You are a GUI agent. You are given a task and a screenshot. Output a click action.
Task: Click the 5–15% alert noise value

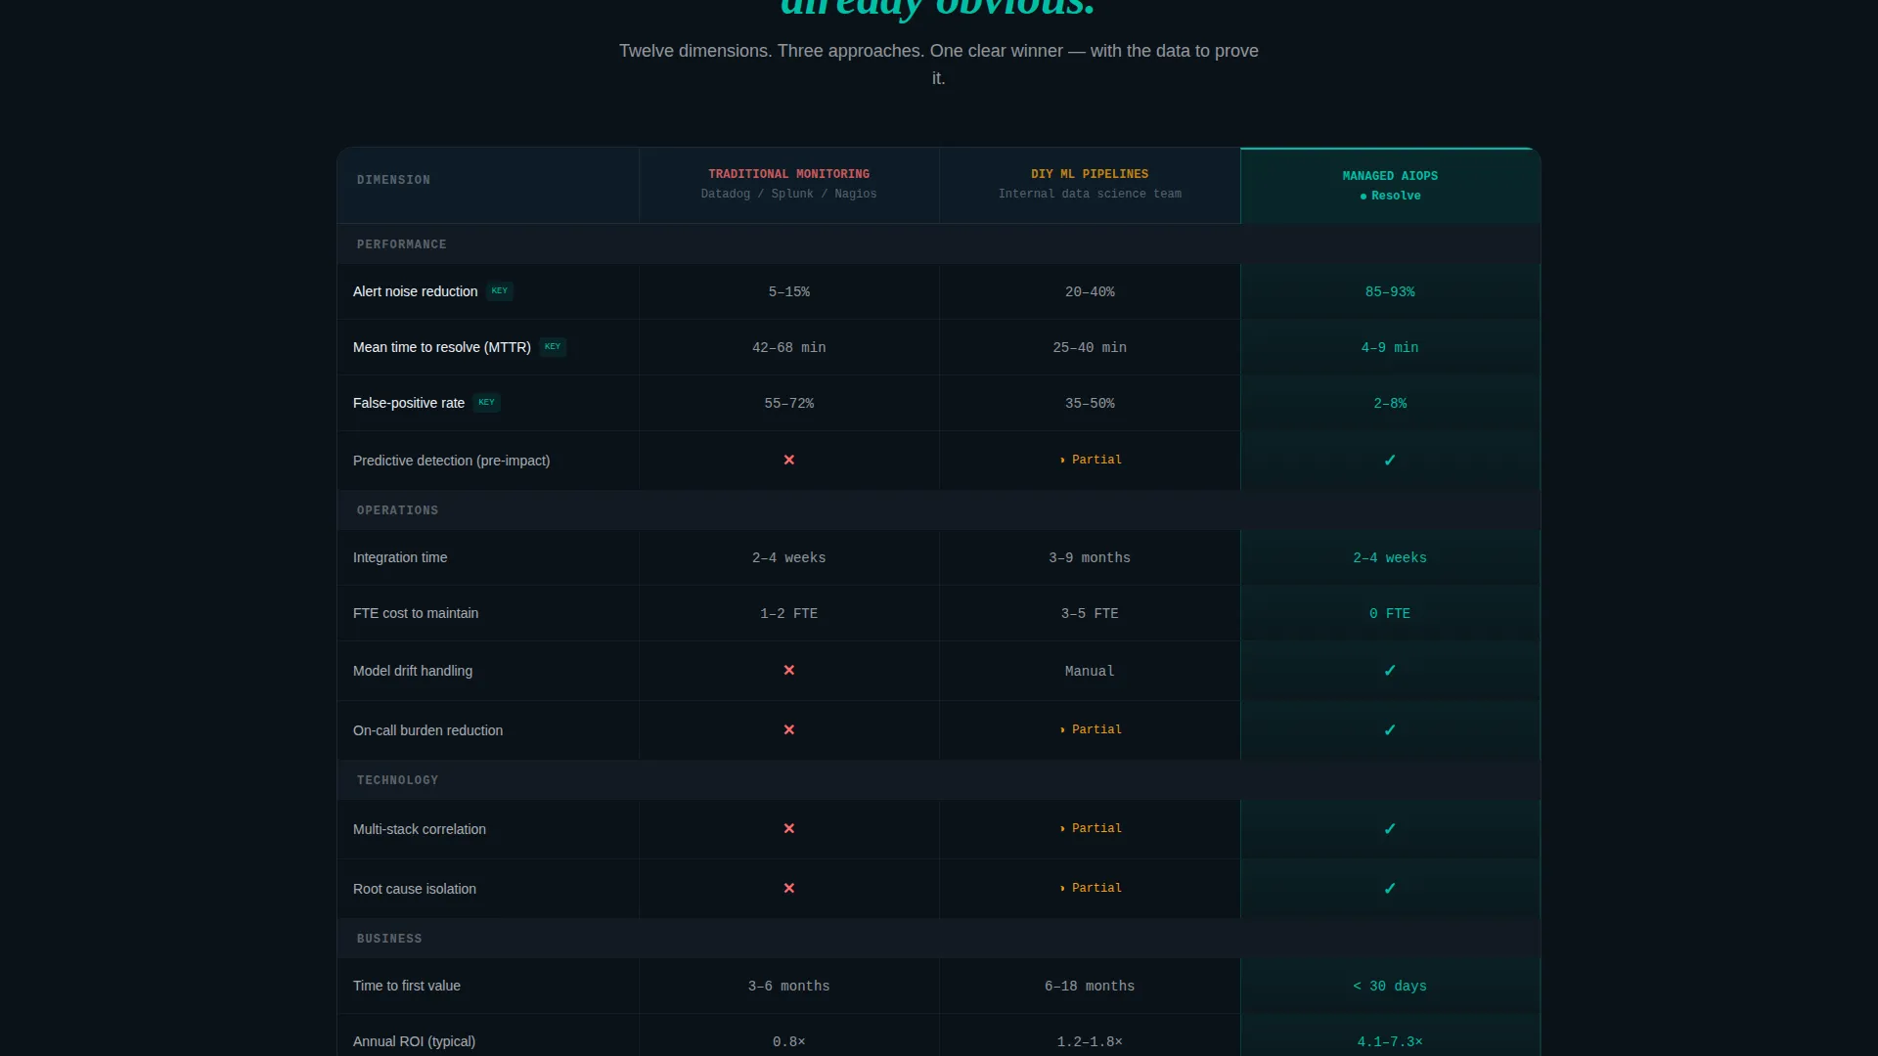(x=789, y=291)
